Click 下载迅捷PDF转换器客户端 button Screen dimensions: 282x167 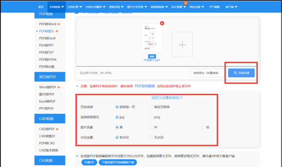click(118, 162)
